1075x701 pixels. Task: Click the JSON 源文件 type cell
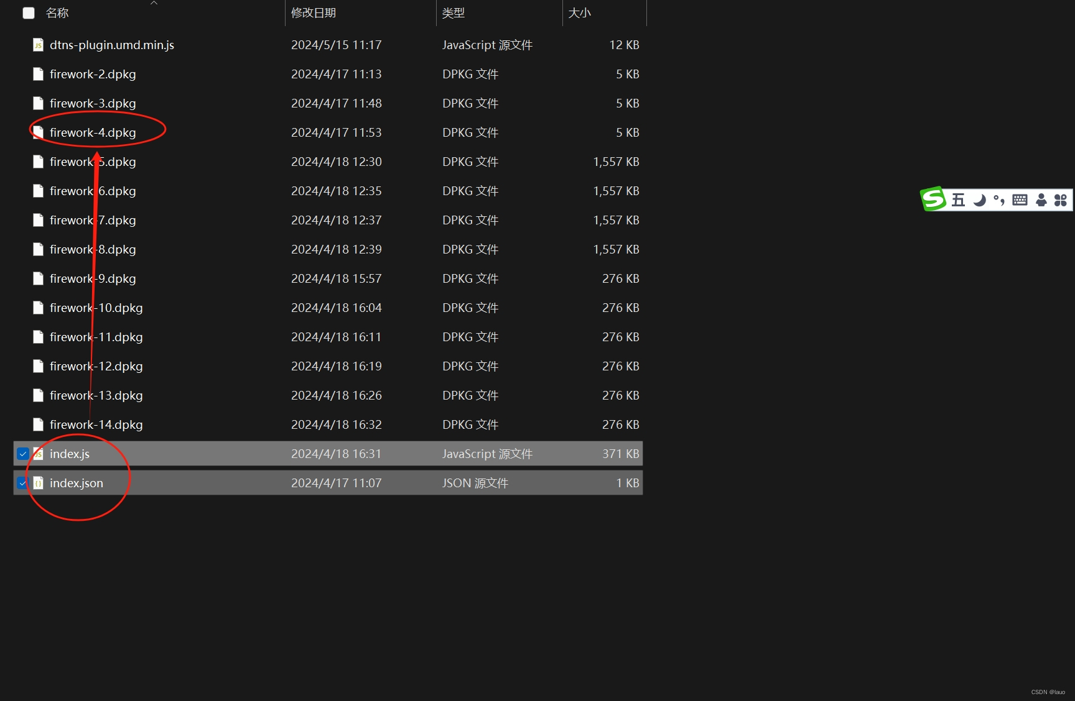(475, 483)
